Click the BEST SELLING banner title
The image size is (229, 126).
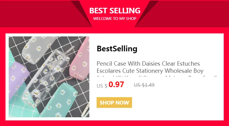[115, 11]
